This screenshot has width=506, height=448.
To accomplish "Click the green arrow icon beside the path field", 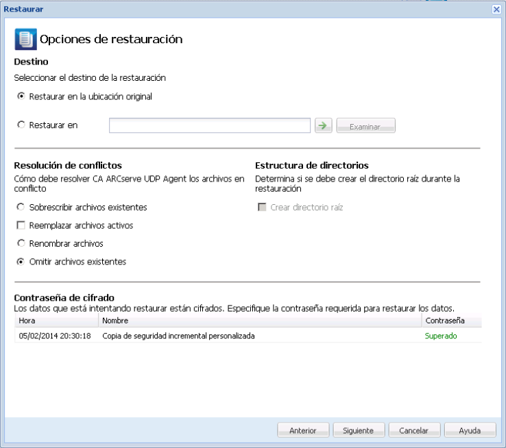I will coord(322,125).
